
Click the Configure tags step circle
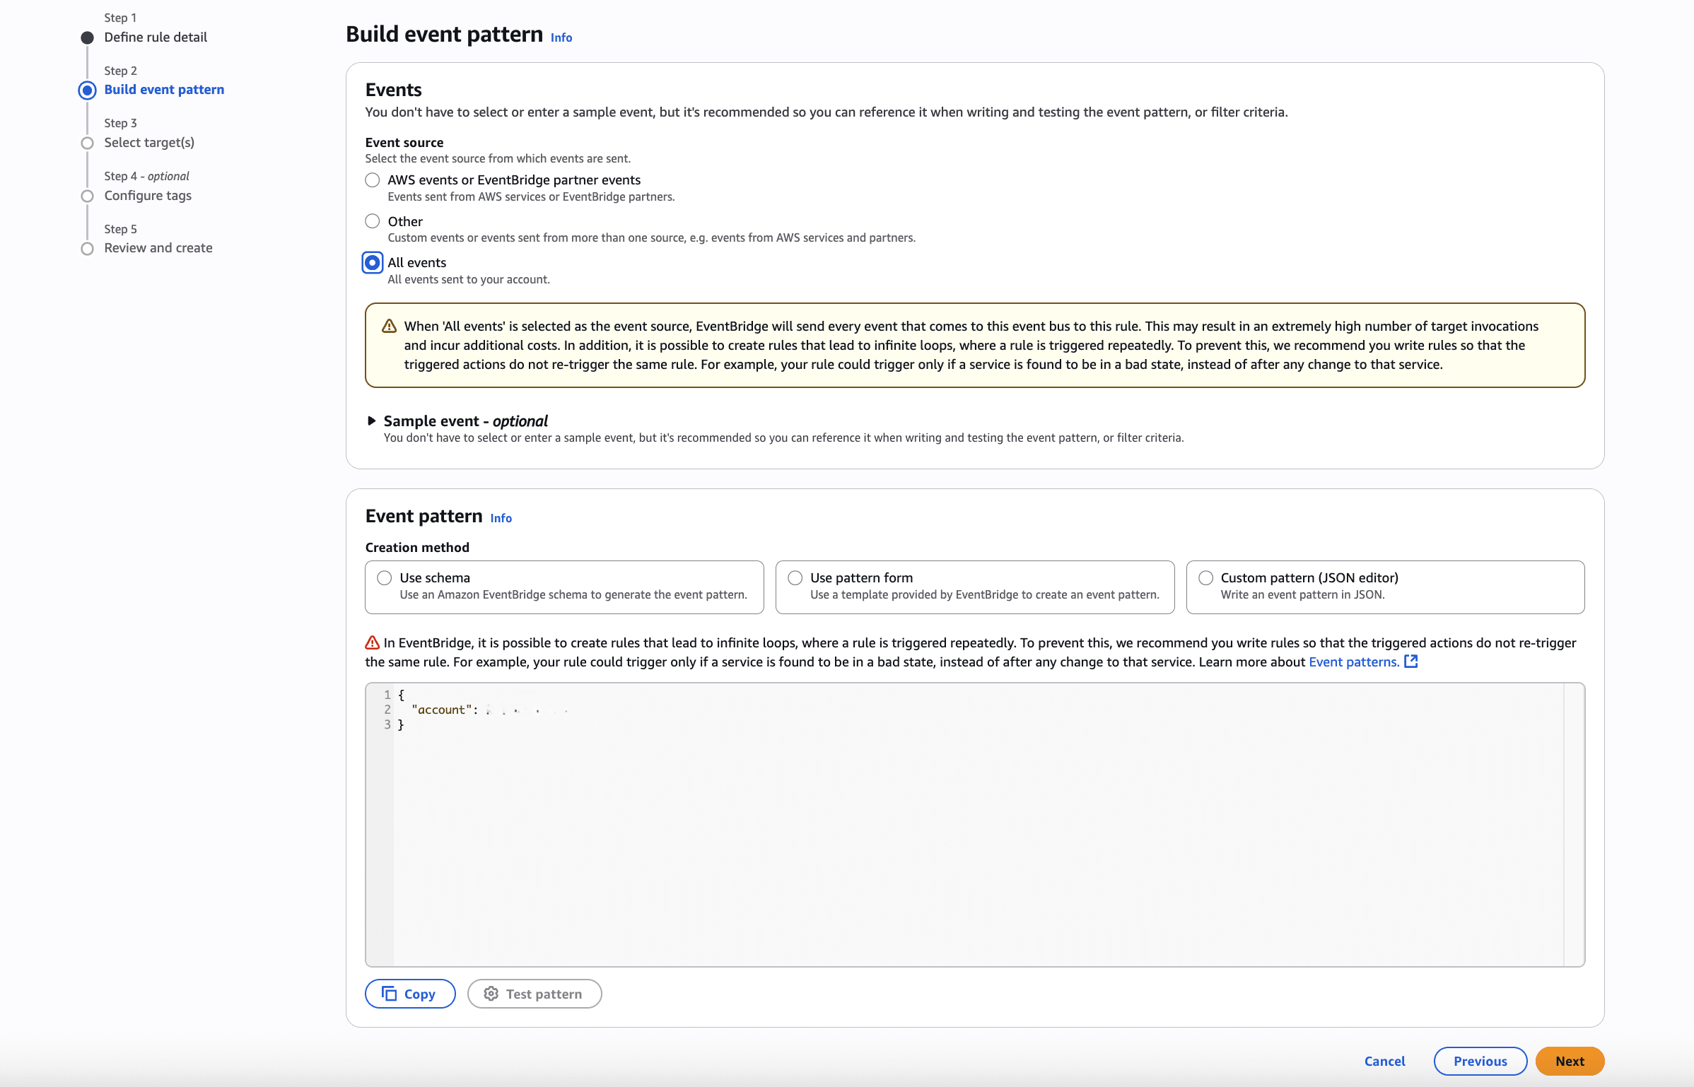click(x=87, y=196)
